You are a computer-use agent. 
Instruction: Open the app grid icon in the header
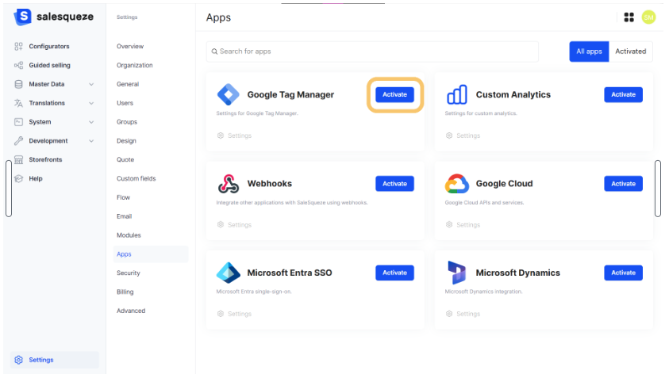pyautogui.click(x=628, y=17)
